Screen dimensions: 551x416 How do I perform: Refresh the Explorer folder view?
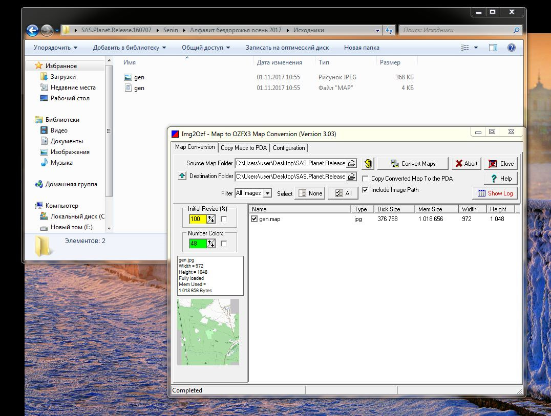(x=389, y=30)
